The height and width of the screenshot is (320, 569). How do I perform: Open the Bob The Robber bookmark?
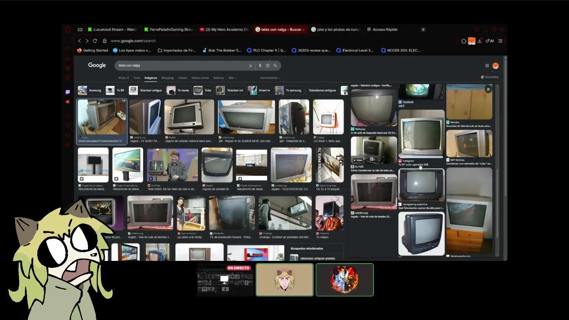coord(221,50)
